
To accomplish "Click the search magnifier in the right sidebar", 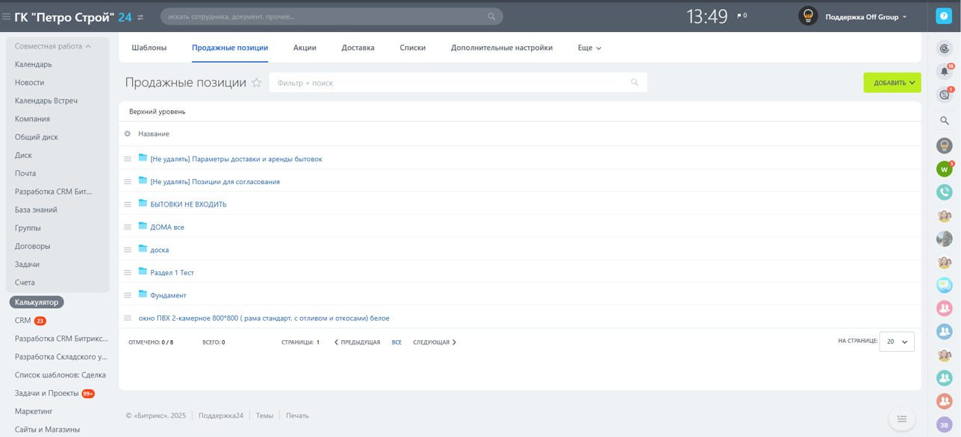I will click(x=945, y=120).
